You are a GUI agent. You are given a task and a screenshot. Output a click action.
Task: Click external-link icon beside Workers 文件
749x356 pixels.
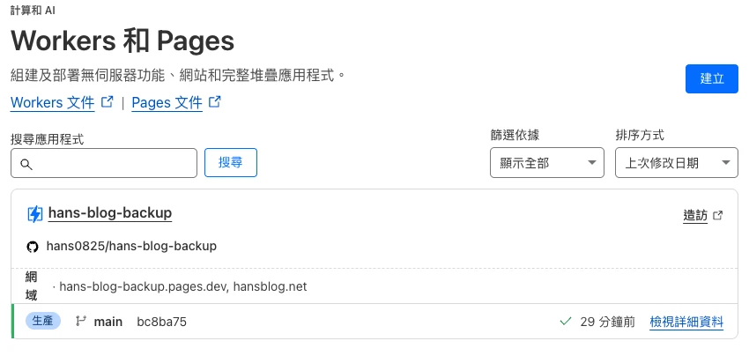[x=108, y=102]
